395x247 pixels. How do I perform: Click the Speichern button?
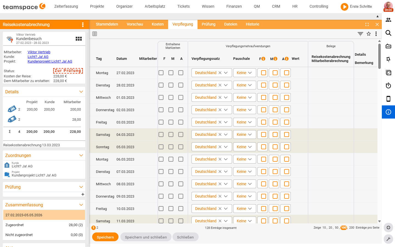tap(105, 237)
